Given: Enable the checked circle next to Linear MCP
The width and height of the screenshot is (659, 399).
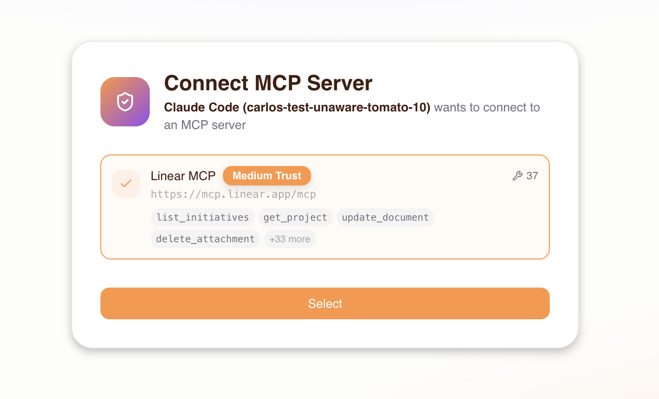Looking at the screenshot, I should 126,184.
